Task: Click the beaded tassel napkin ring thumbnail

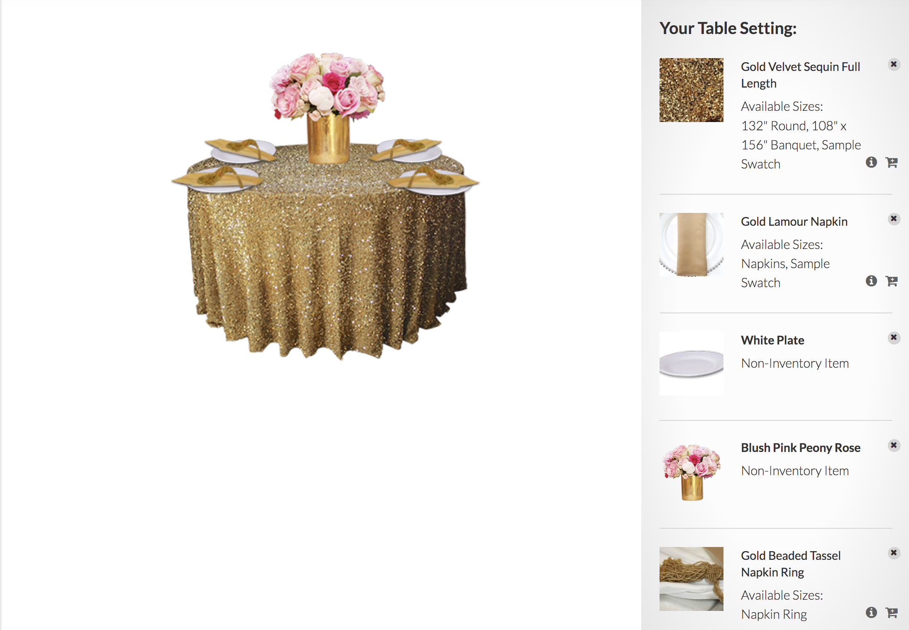Action: [x=691, y=579]
